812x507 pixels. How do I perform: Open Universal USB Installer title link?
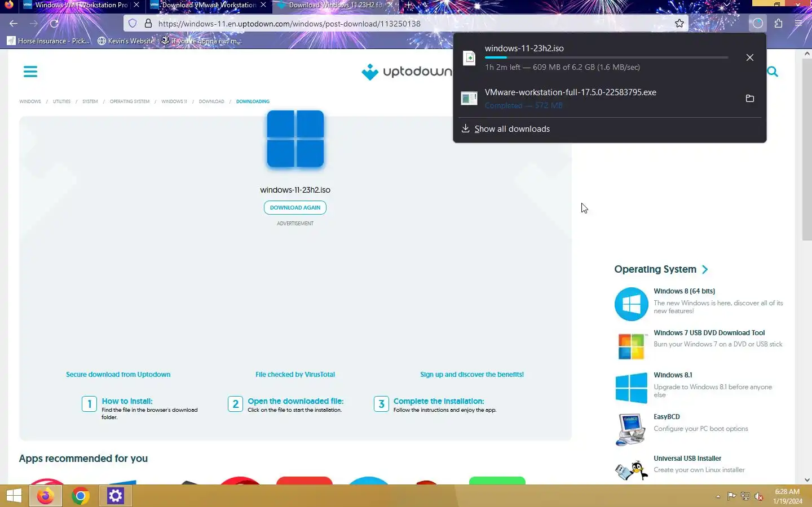click(687, 459)
